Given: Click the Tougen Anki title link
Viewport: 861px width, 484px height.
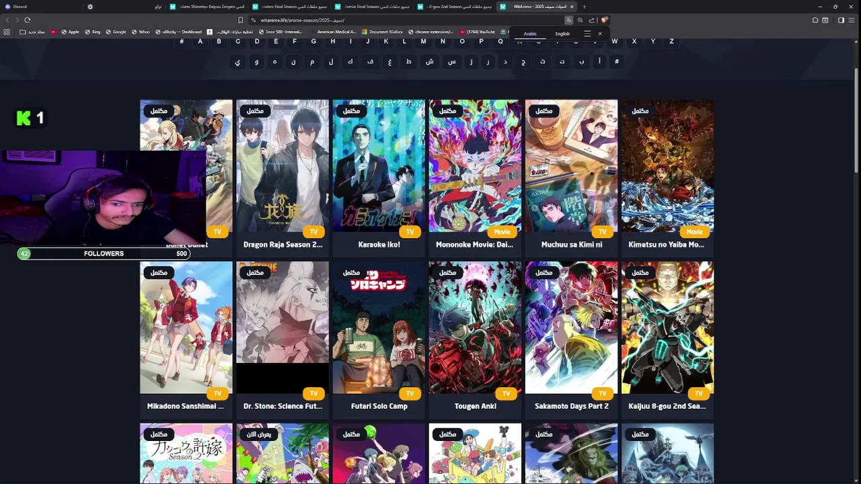Looking at the screenshot, I should pyautogui.click(x=475, y=406).
